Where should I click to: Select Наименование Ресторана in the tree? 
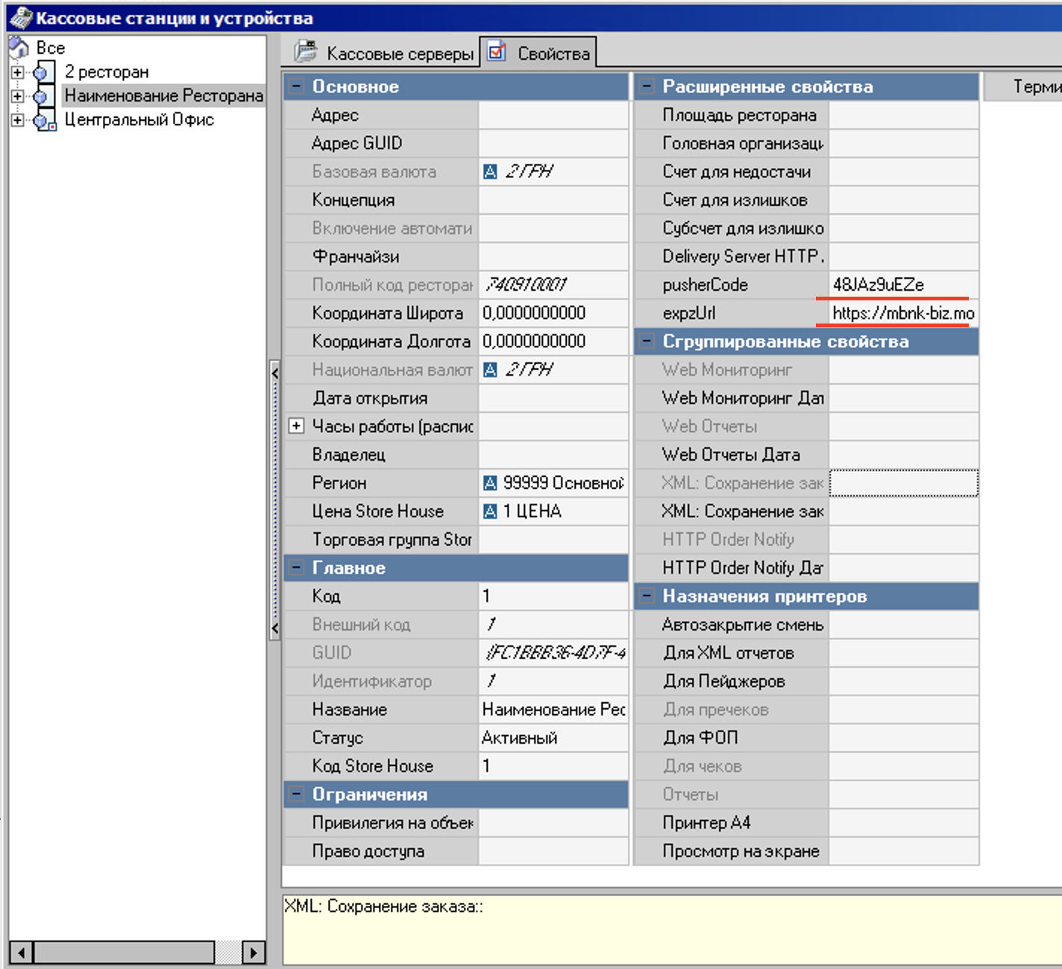click(163, 96)
